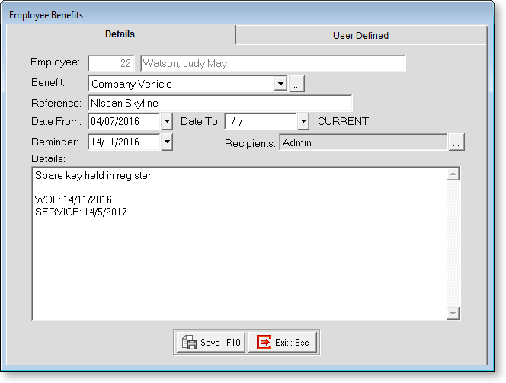
Task: Click the Details scrollbar down arrow
Action: pyautogui.click(x=453, y=313)
